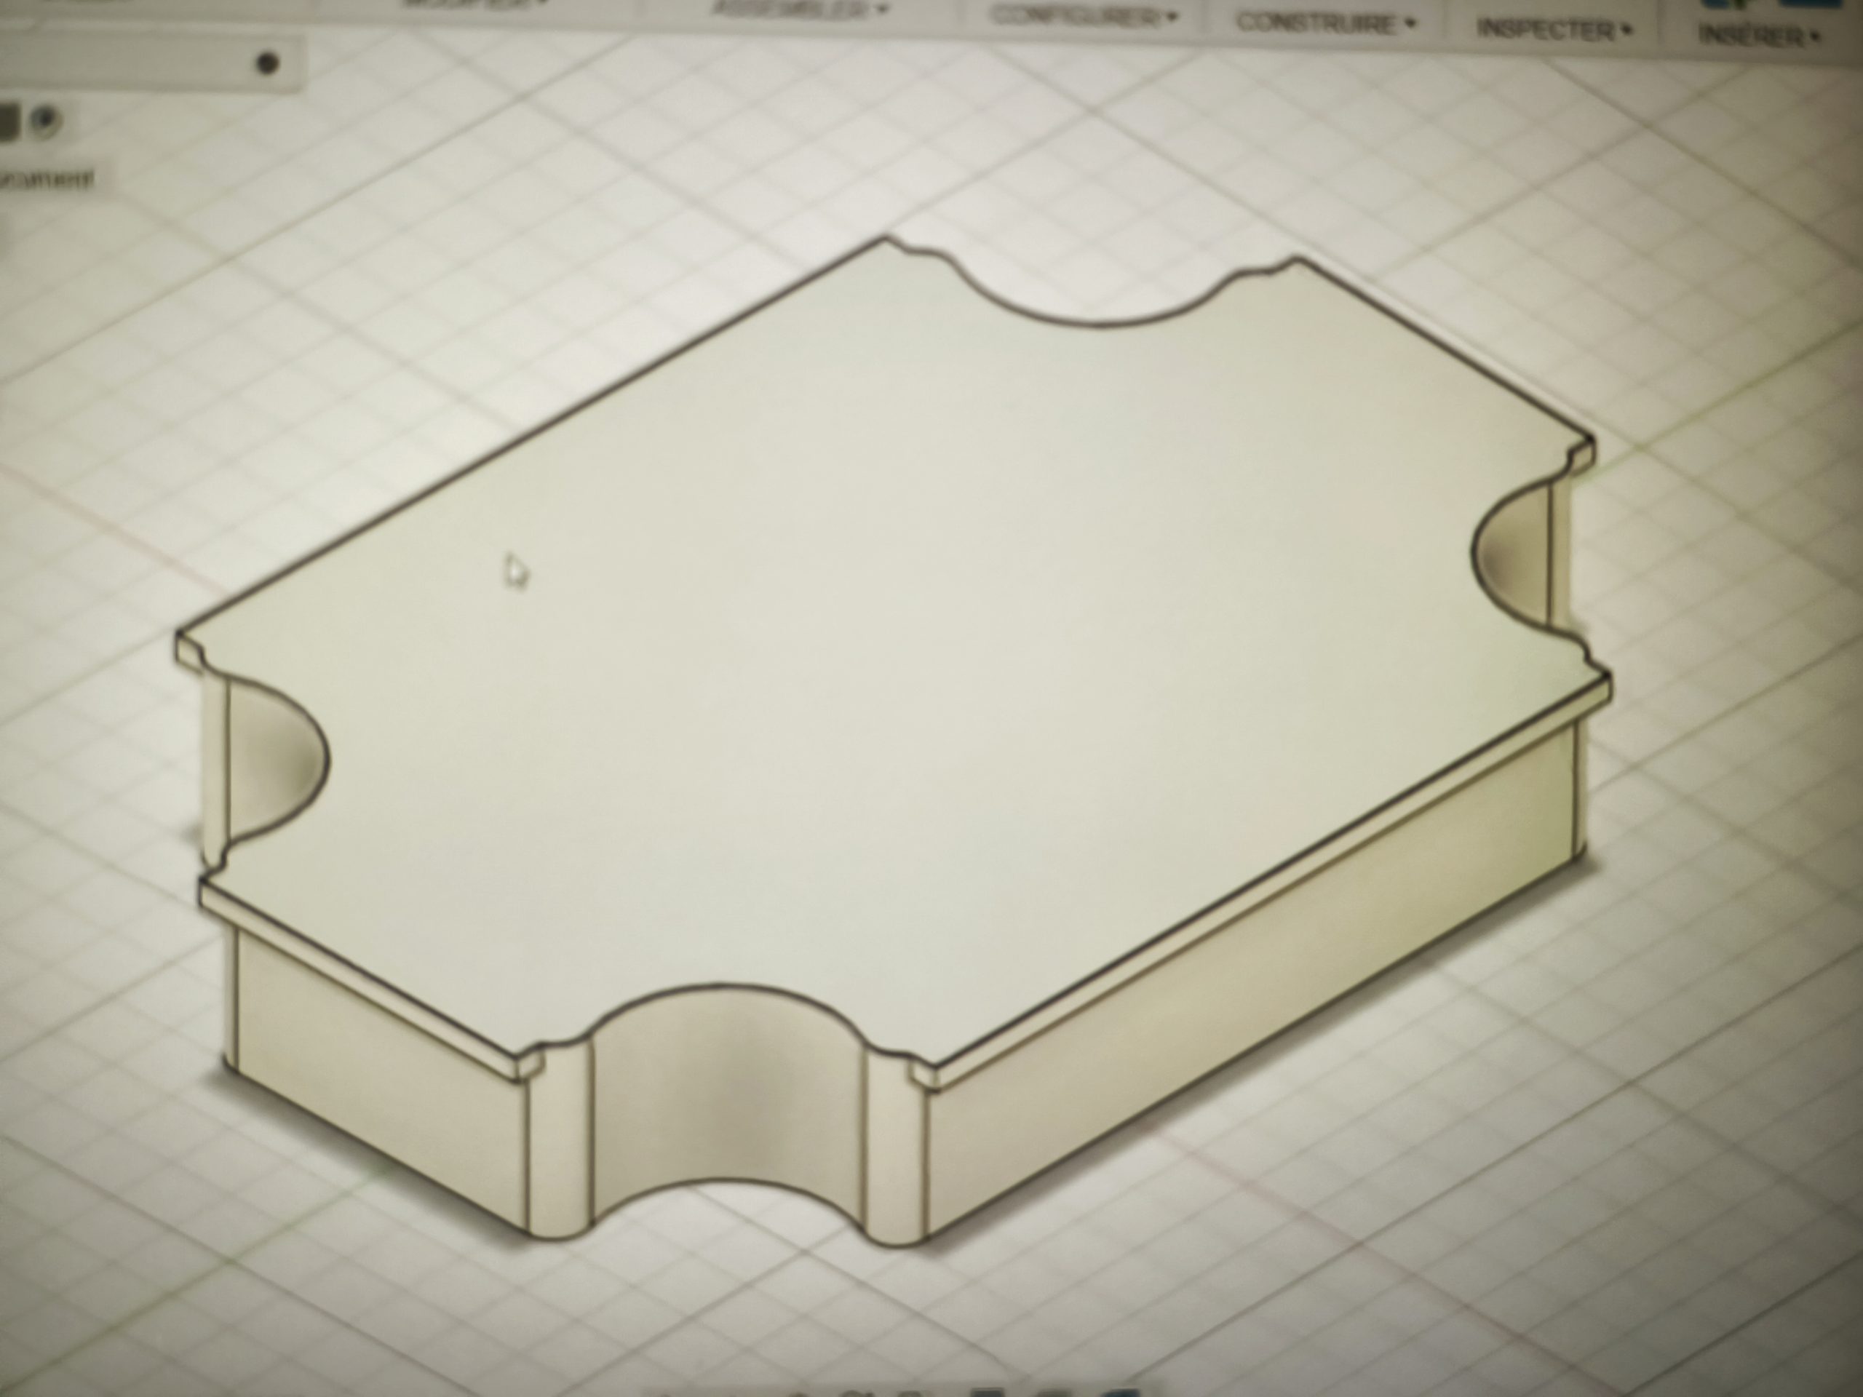This screenshot has height=1397, width=1863.
Task: Open the CONSTRUIRE dropdown menu
Action: click(x=1326, y=23)
